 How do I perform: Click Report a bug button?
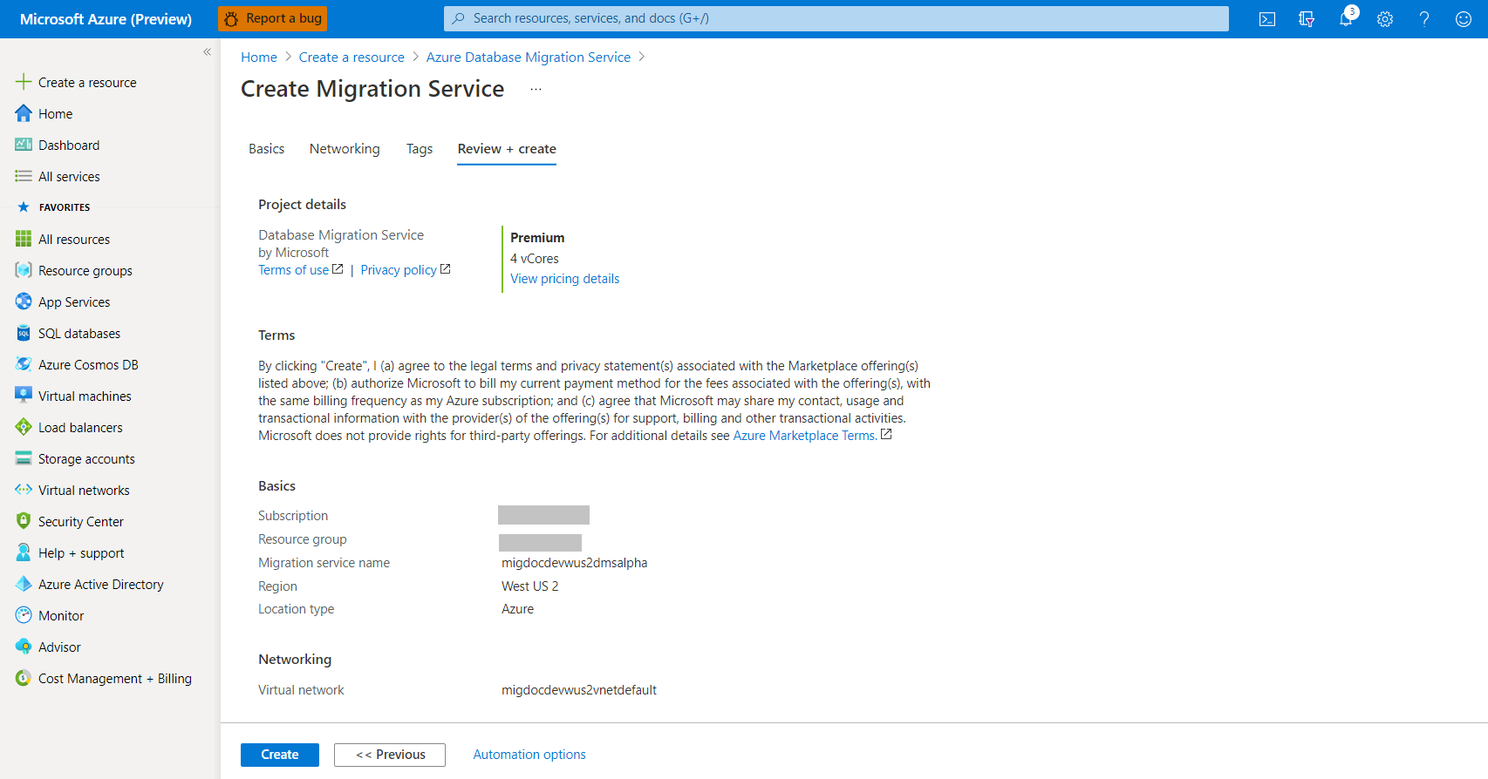click(x=273, y=18)
